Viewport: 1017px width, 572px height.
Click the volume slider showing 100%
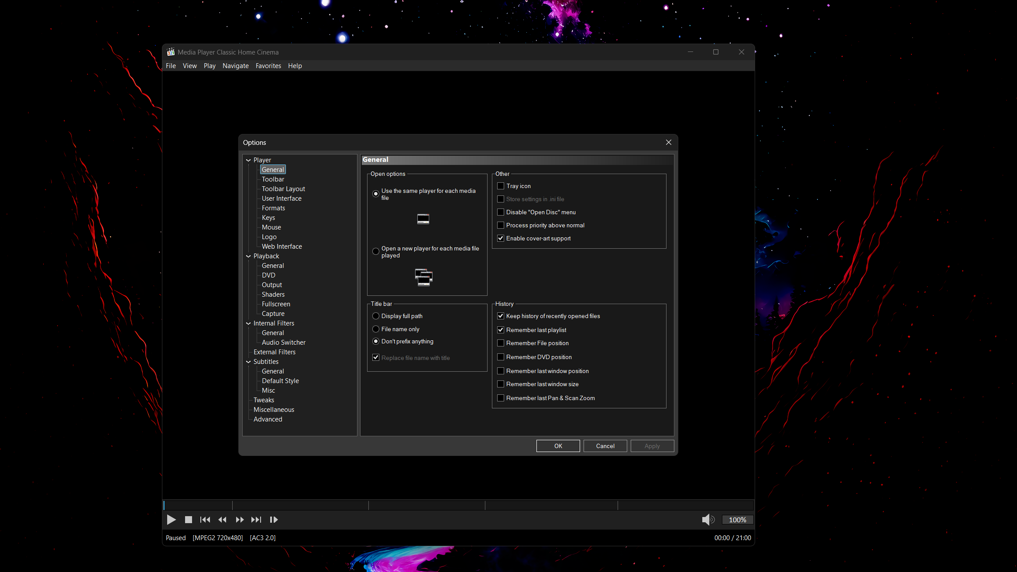coord(737,520)
